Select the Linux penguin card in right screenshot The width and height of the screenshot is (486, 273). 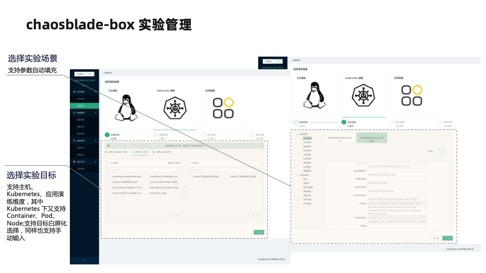(315, 95)
